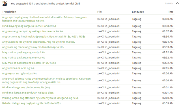
Task: Open translation 'Ang talaan na %s ay hindi suportado'
Action: pyautogui.click(x=38, y=42)
